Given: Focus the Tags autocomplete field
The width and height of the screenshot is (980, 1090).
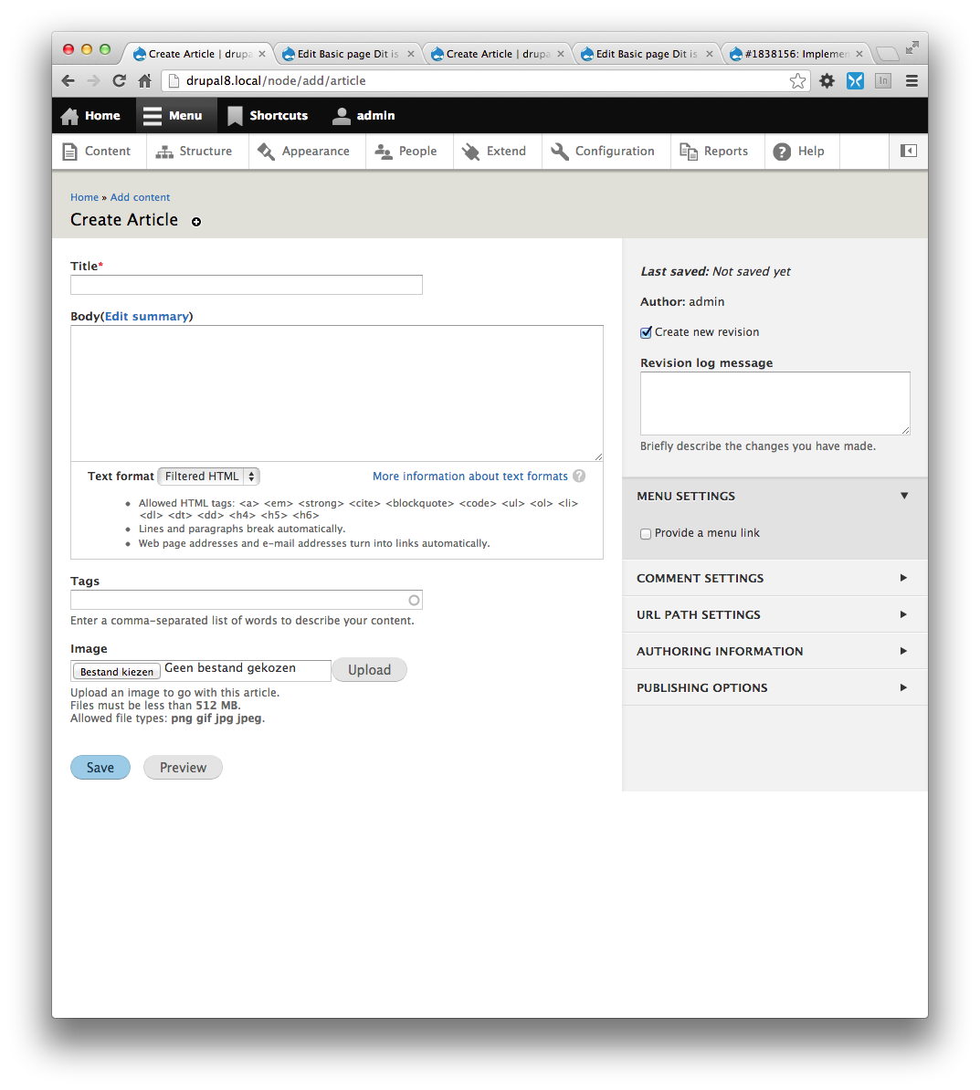Looking at the screenshot, I should pyautogui.click(x=247, y=600).
